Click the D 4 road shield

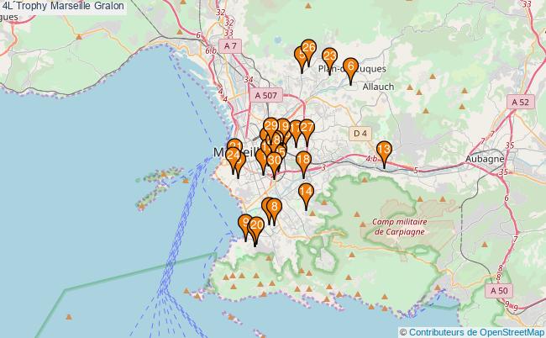[x=360, y=133]
